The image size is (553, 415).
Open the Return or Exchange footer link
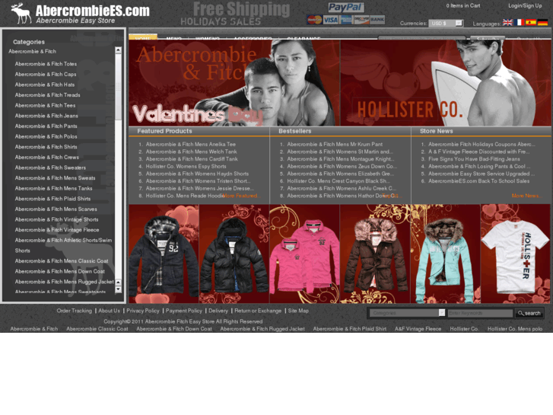click(x=258, y=311)
